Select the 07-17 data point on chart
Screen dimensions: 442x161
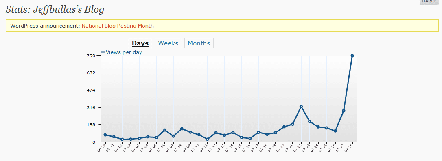pyautogui.click(x=258, y=132)
